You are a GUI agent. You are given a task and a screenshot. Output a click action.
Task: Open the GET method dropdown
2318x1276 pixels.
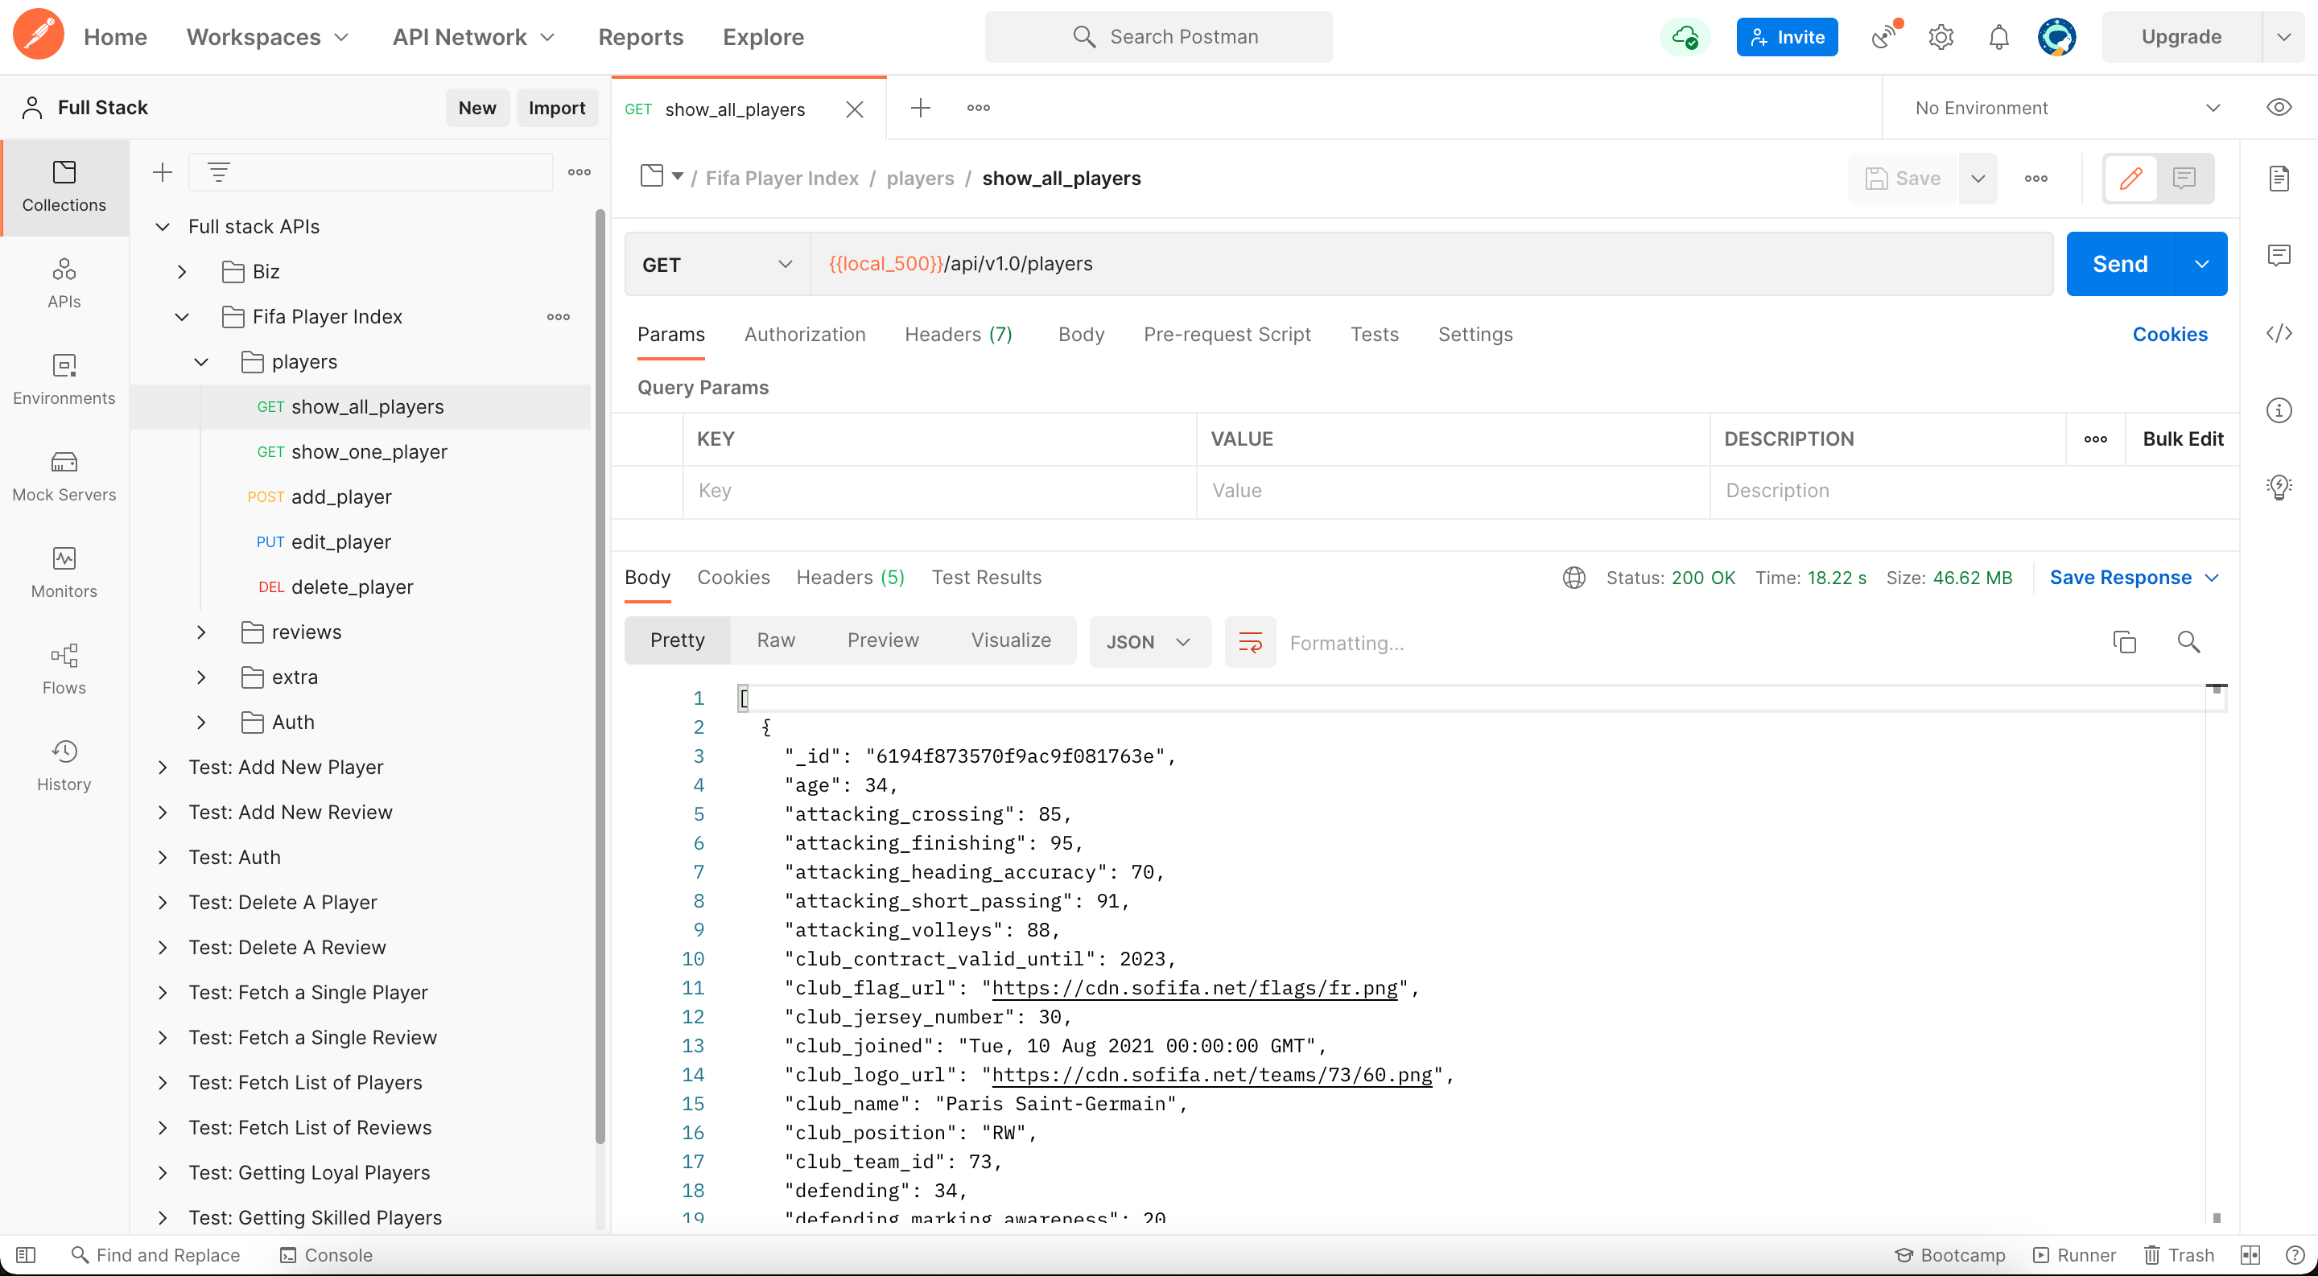click(x=717, y=265)
